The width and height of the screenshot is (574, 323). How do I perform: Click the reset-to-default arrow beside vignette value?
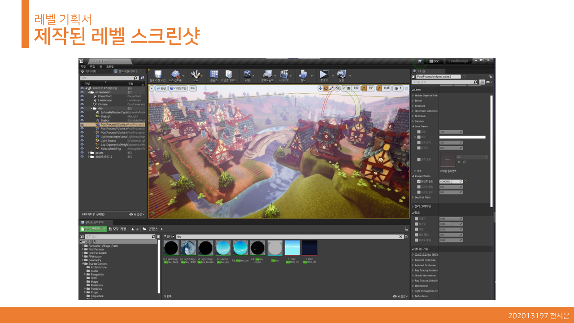(x=465, y=181)
